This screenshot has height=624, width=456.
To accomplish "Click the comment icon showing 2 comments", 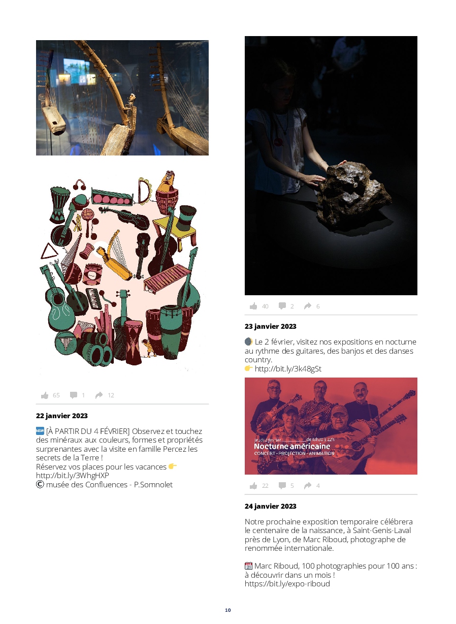I will pyautogui.click(x=282, y=306).
